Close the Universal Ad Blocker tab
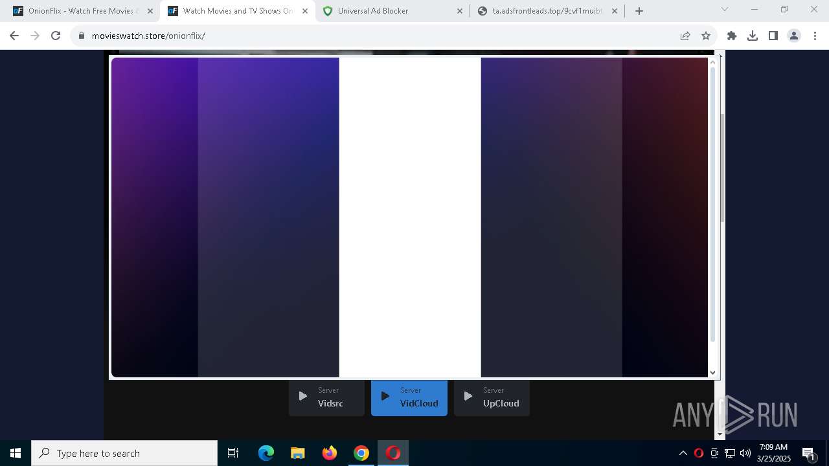829x466 pixels. (460, 11)
